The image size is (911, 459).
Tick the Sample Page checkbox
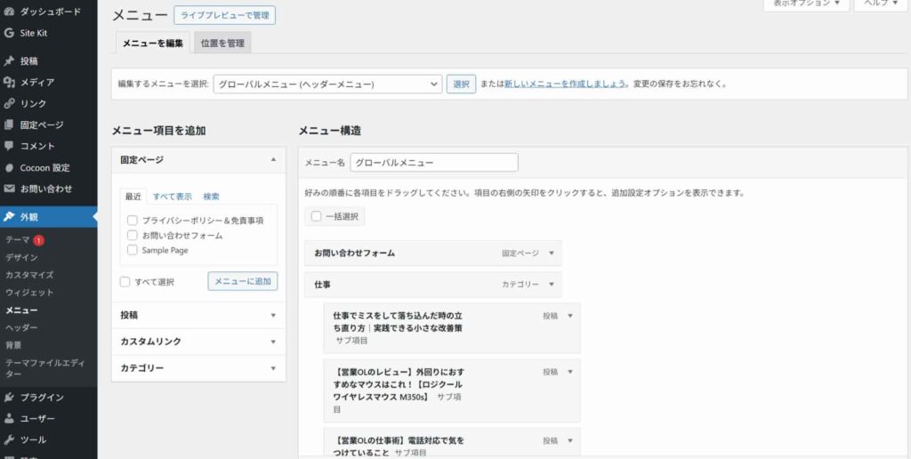(x=133, y=251)
